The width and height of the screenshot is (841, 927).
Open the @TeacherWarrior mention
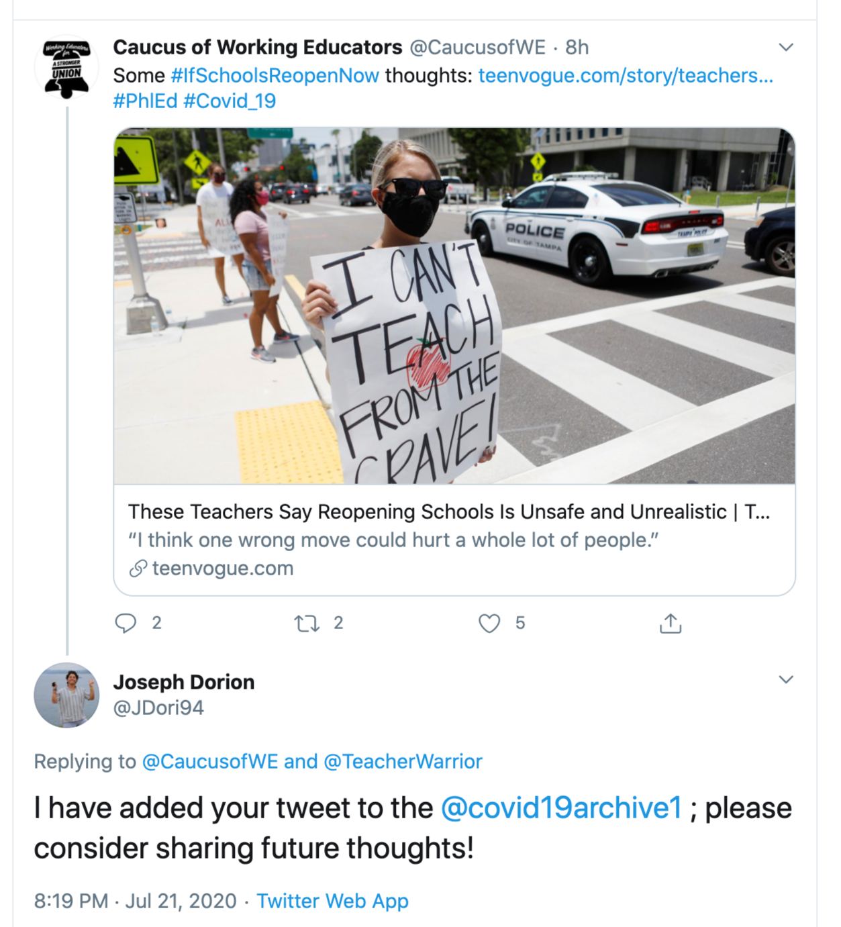pyautogui.click(x=403, y=761)
